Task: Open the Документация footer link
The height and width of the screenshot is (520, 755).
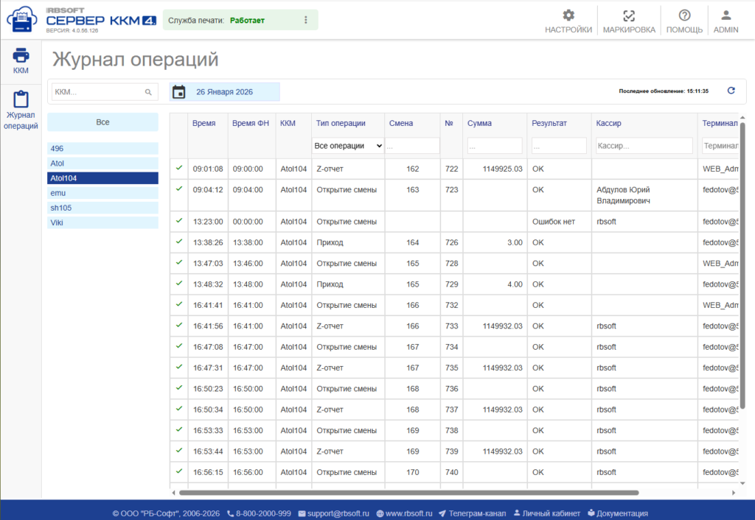Action: pos(622,513)
